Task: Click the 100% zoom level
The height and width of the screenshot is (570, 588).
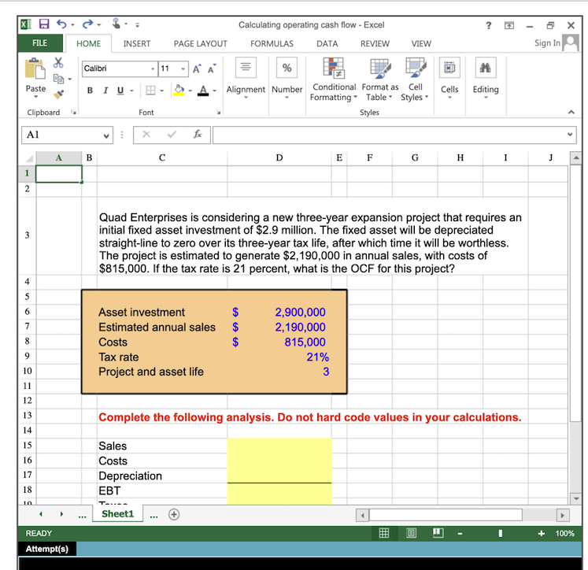Action: click(564, 533)
